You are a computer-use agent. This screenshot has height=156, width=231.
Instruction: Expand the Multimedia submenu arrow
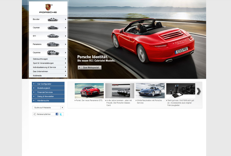pyautogui.click(x=66, y=75)
